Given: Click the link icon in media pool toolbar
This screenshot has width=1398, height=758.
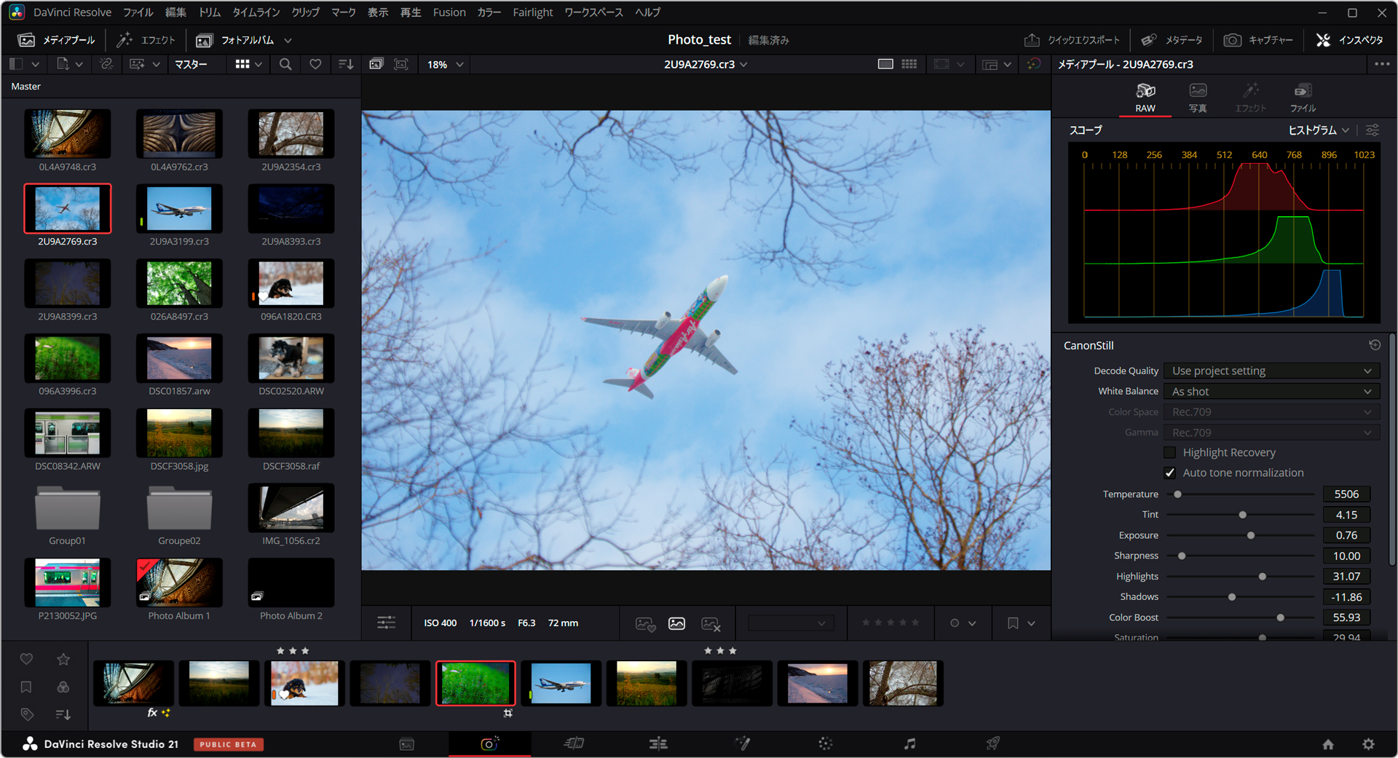Looking at the screenshot, I should pyautogui.click(x=106, y=64).
